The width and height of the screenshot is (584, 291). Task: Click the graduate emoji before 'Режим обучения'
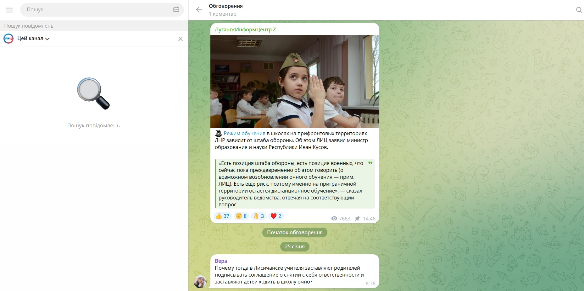[219, 134]
